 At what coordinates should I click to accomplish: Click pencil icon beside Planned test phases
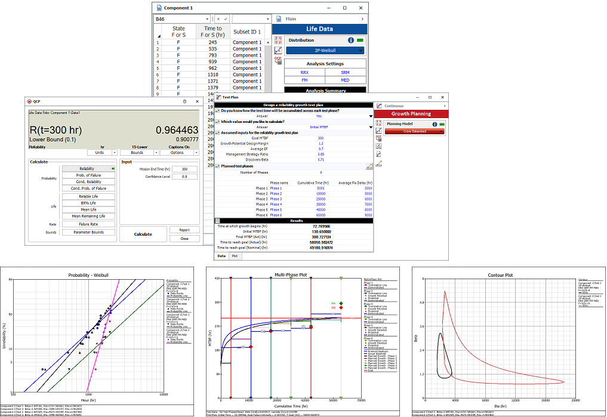point(369,166)
